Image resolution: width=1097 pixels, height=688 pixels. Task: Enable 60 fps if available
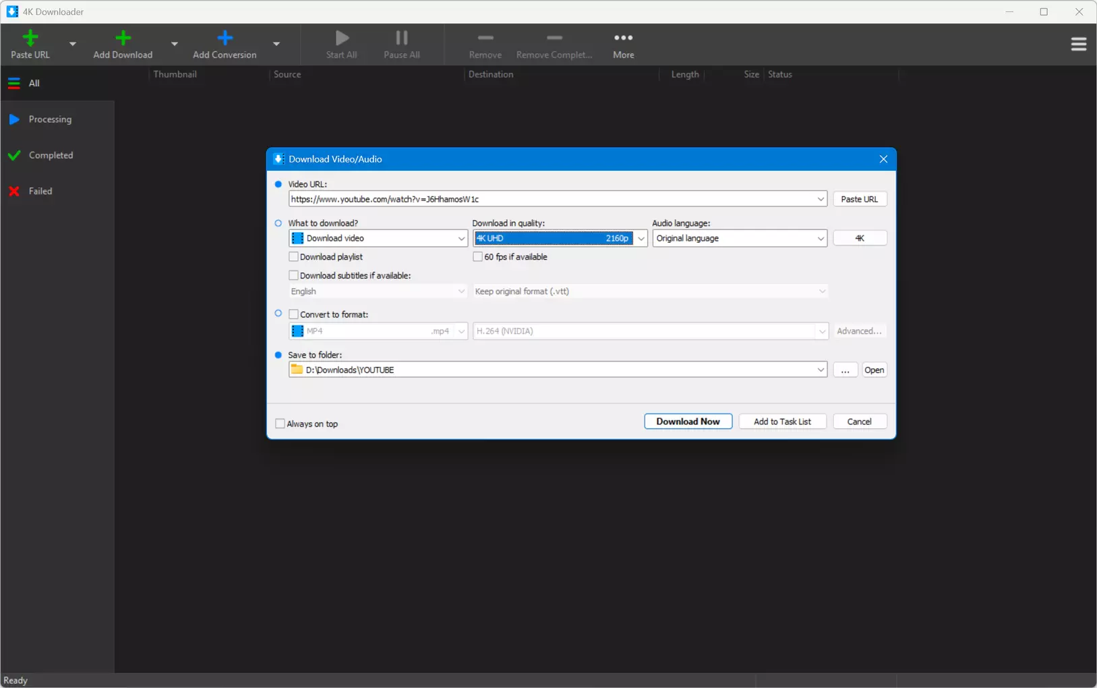(x=478, y=257)
